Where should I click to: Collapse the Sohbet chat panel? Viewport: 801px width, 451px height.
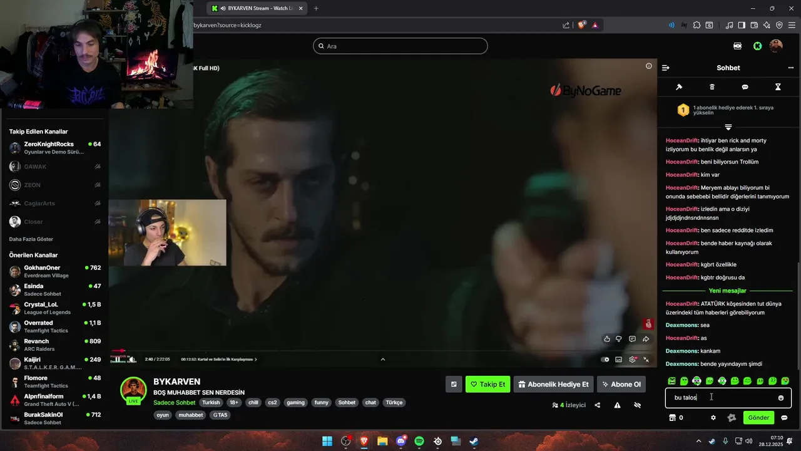click(x=665, y=68)
